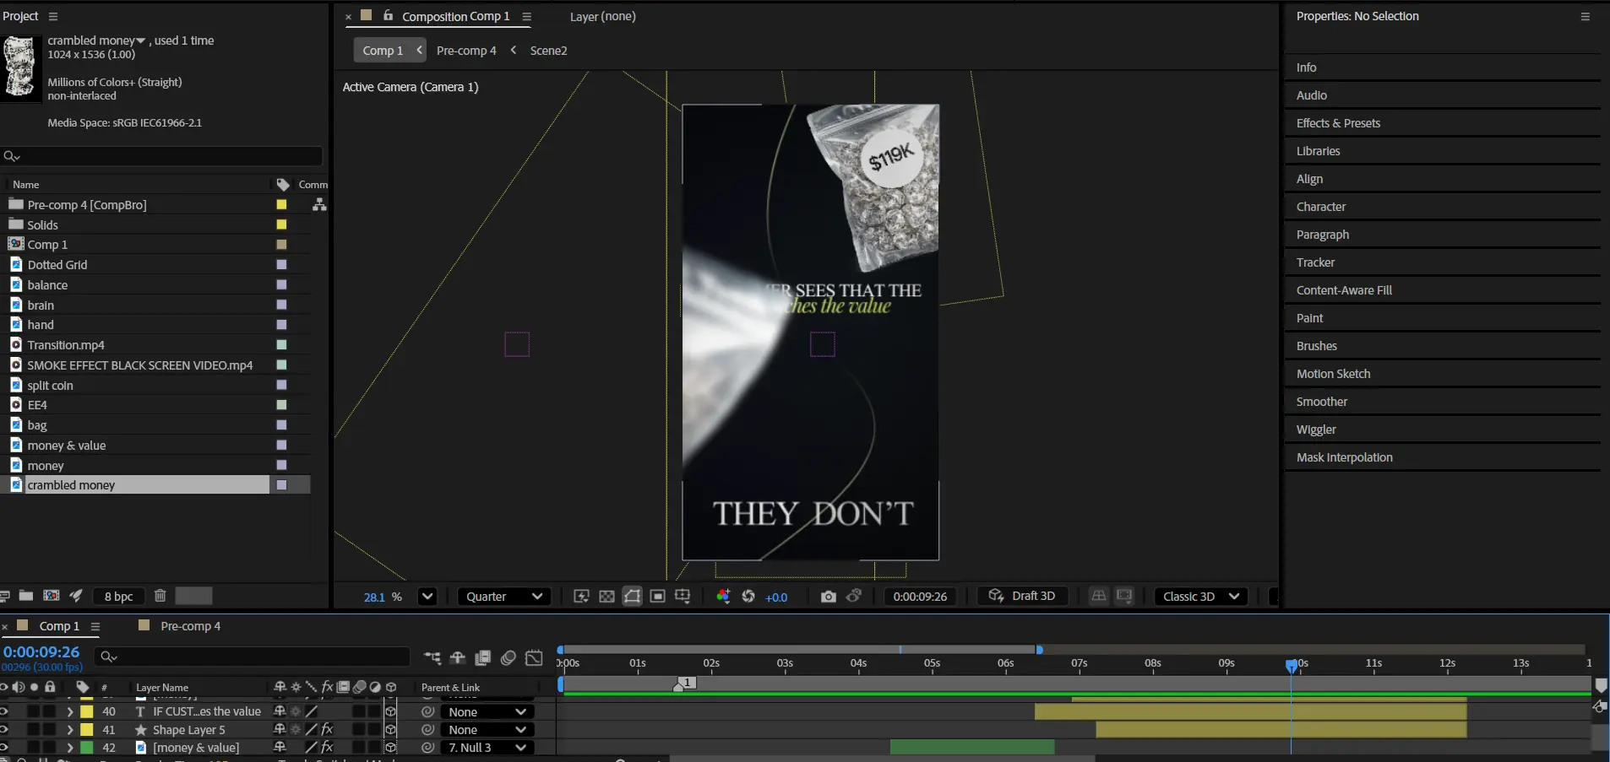Image resolution: width=1610 pixels, height=762 pixels.
Task: Click the new composition icon in Project panel
Action: [52, 596]
